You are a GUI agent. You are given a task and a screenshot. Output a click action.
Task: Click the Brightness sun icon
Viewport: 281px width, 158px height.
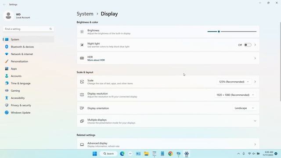coord(82,32)
